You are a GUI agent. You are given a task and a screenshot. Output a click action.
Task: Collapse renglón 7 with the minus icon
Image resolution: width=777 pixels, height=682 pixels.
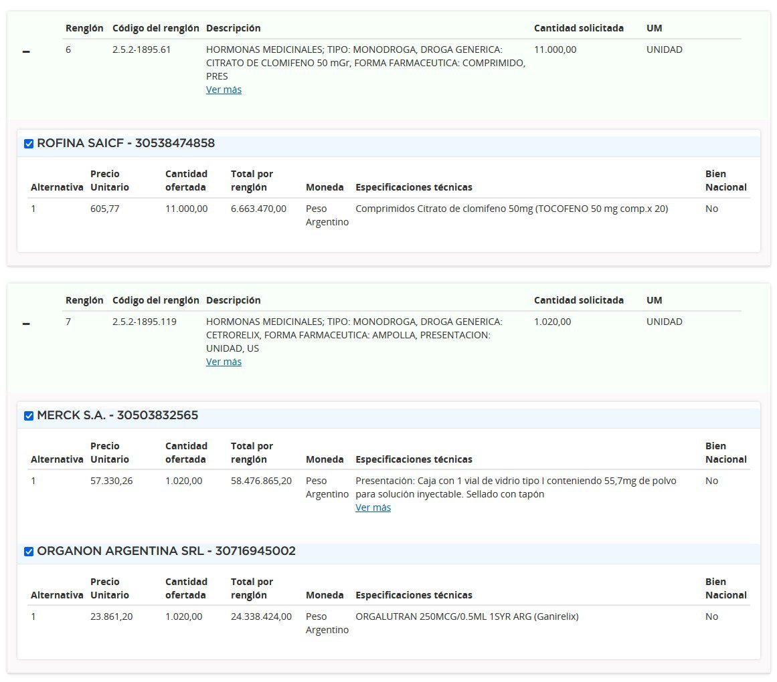[x=26, y=324]
